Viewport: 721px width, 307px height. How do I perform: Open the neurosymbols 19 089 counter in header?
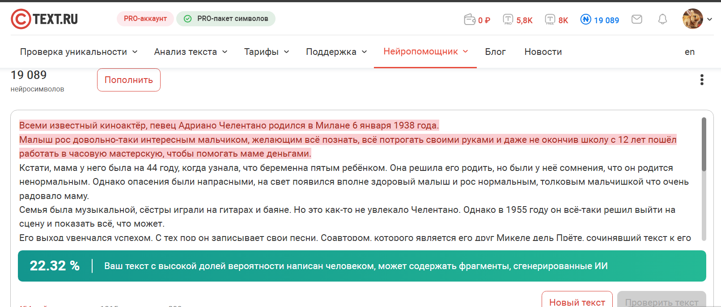tap(599, 20)
